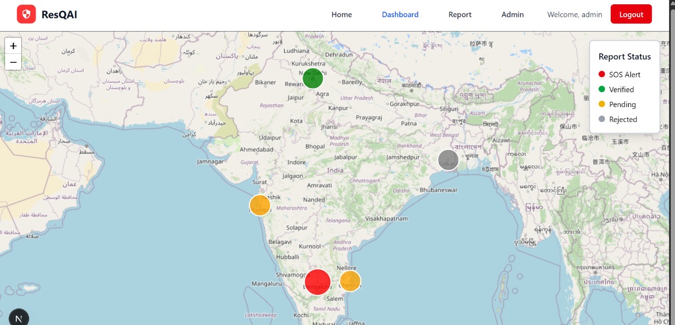
Task: Click the "Solapur" map label
Action: [x=296, y=228]
